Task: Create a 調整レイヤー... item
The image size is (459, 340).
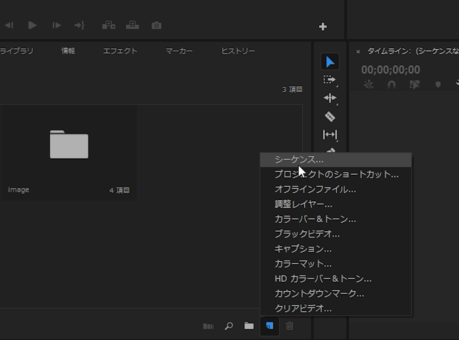Action: coord(336,204)
